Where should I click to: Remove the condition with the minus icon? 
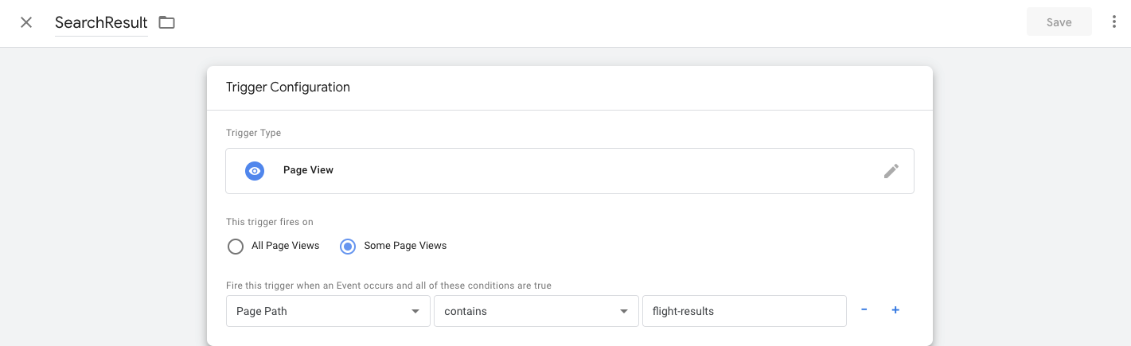[x=864, y=310]
